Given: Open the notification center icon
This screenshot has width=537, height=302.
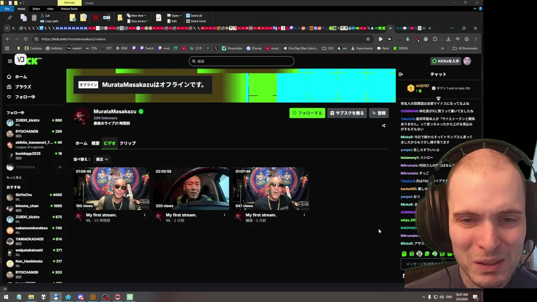Looking at the screenshot, I should click(475, 297).
